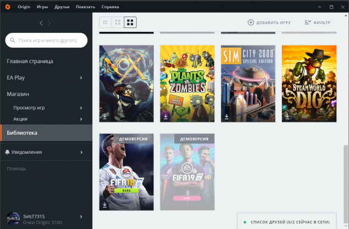Click the notifications bell icon

click(x=7, y=152)
